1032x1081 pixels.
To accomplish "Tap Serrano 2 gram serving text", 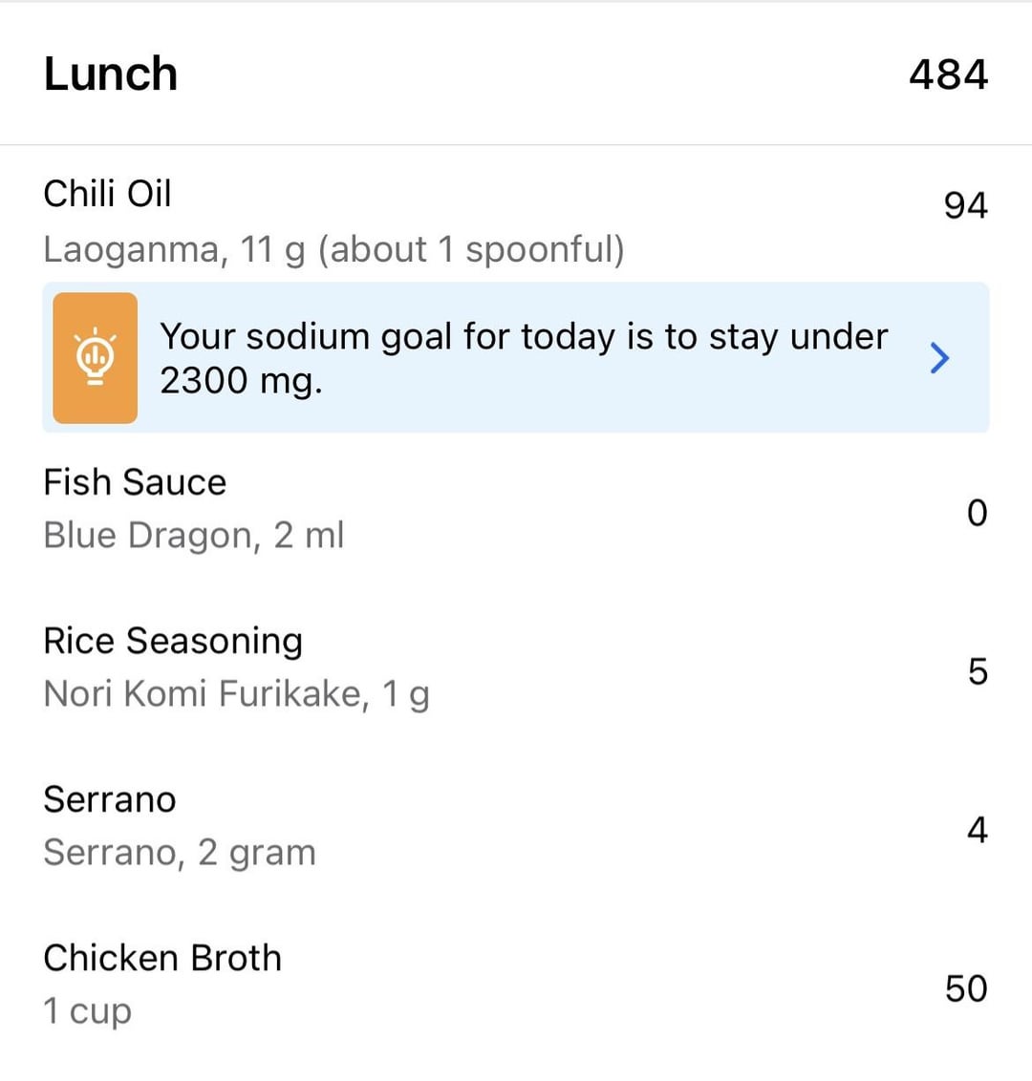I will click(180, 854).
